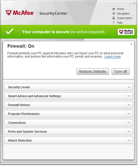
Task: Click the Subscription lock icon
Action: click(x=114, y=18)
